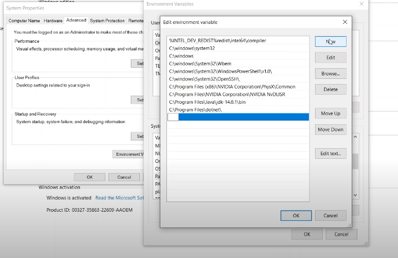The height and width of the screenshot is (258, 398).
Task: Switch to the Computer Name tab
Action: [24, 21]
